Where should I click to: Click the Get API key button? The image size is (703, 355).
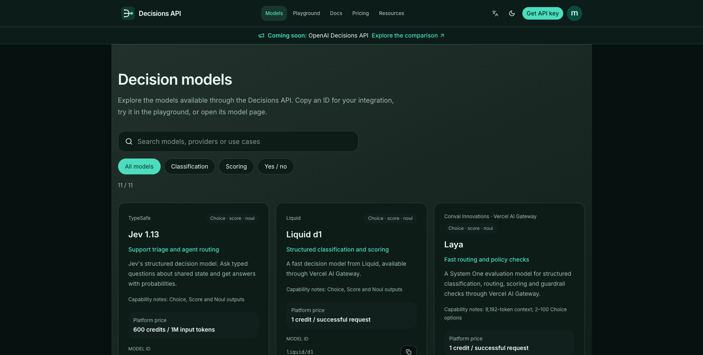tap(543, 13)
